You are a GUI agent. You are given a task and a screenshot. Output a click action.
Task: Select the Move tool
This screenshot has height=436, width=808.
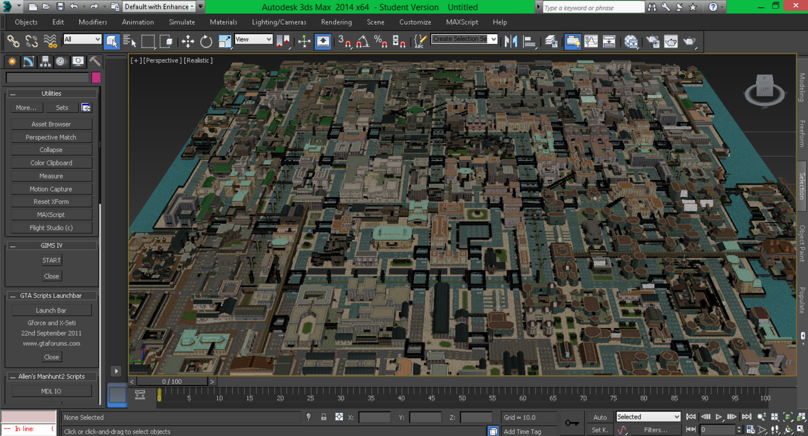click(188, 41)
